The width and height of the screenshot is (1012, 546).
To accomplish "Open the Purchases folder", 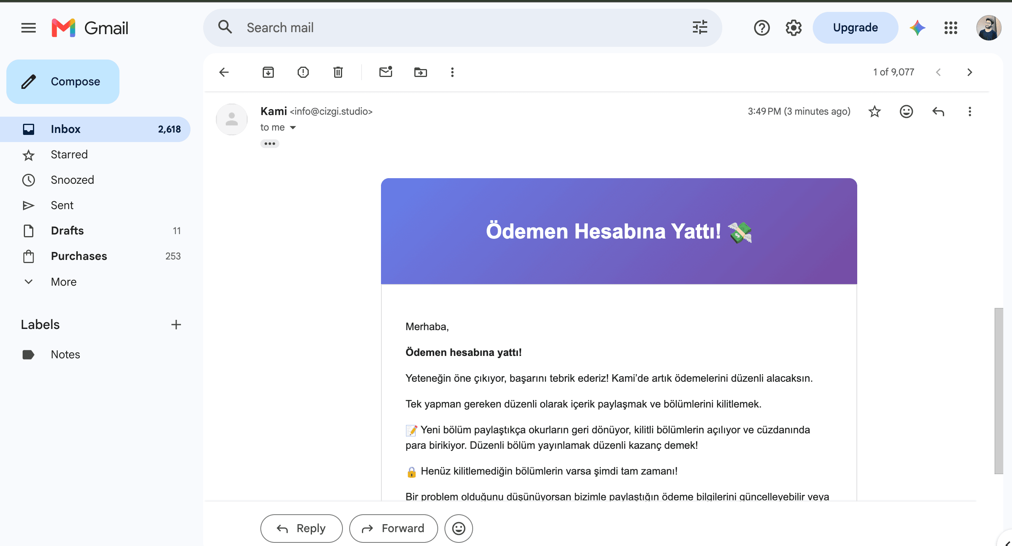I will tap(95, 256).
